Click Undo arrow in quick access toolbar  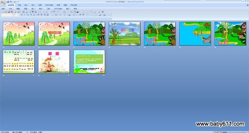pos(10,1)
